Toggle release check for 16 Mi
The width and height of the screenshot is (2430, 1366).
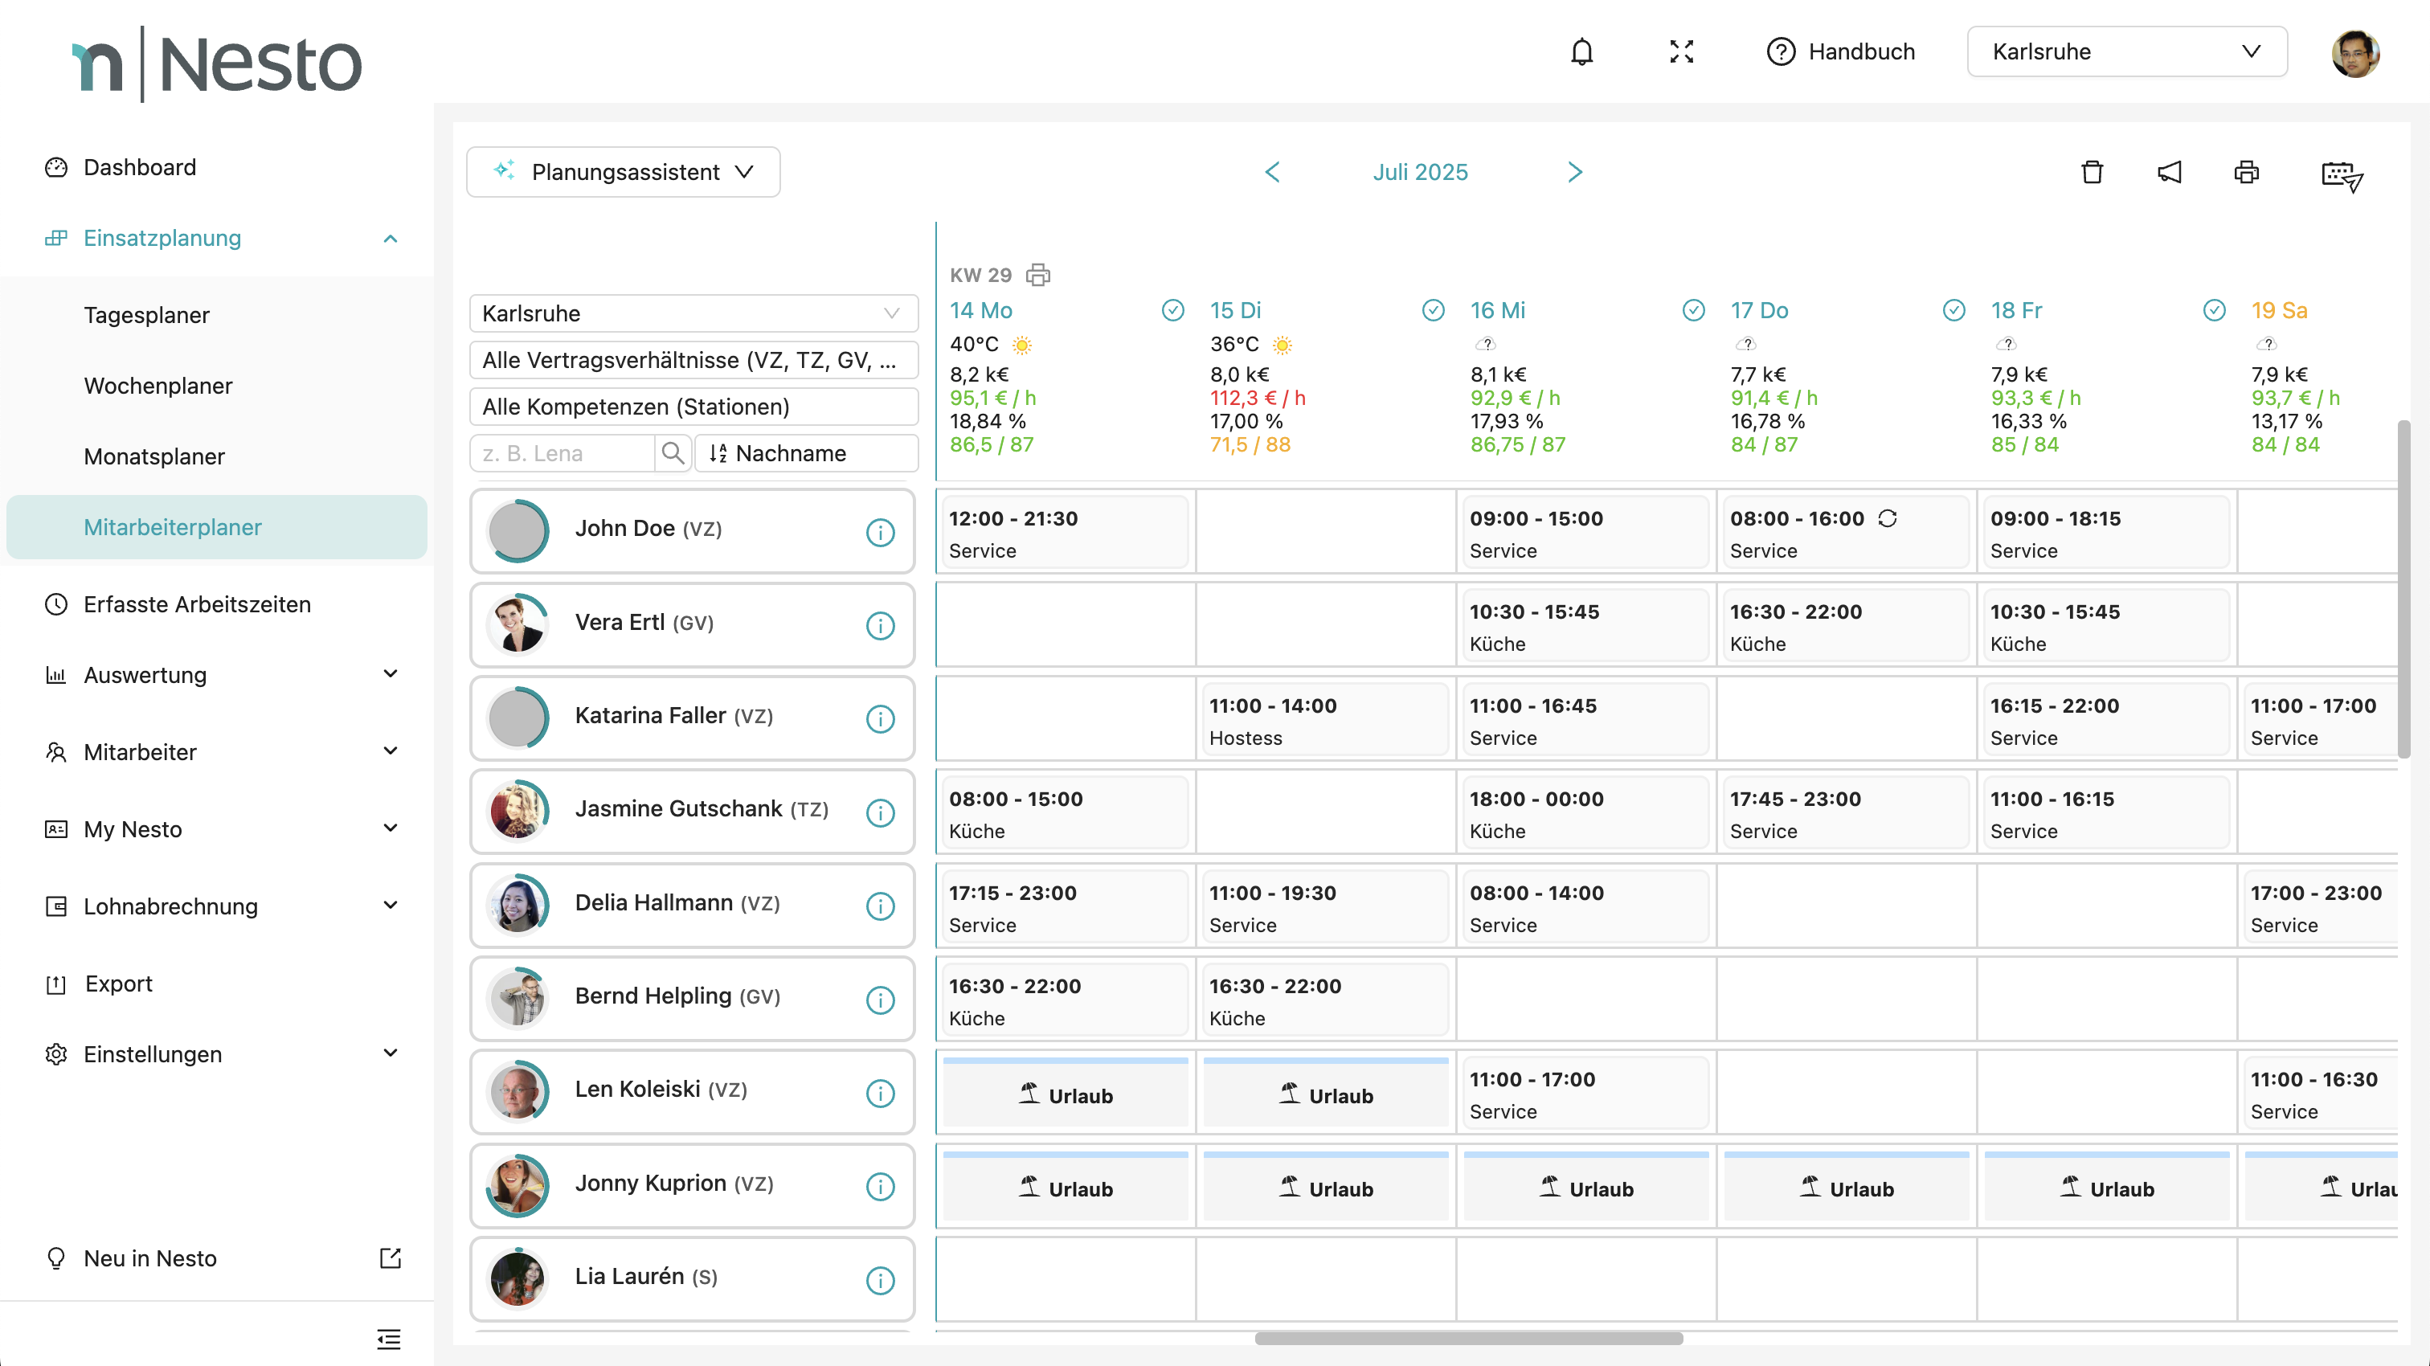[1693, 310]
